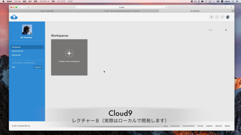
Task: Open the ウインドウ menu
Action: 61,1
